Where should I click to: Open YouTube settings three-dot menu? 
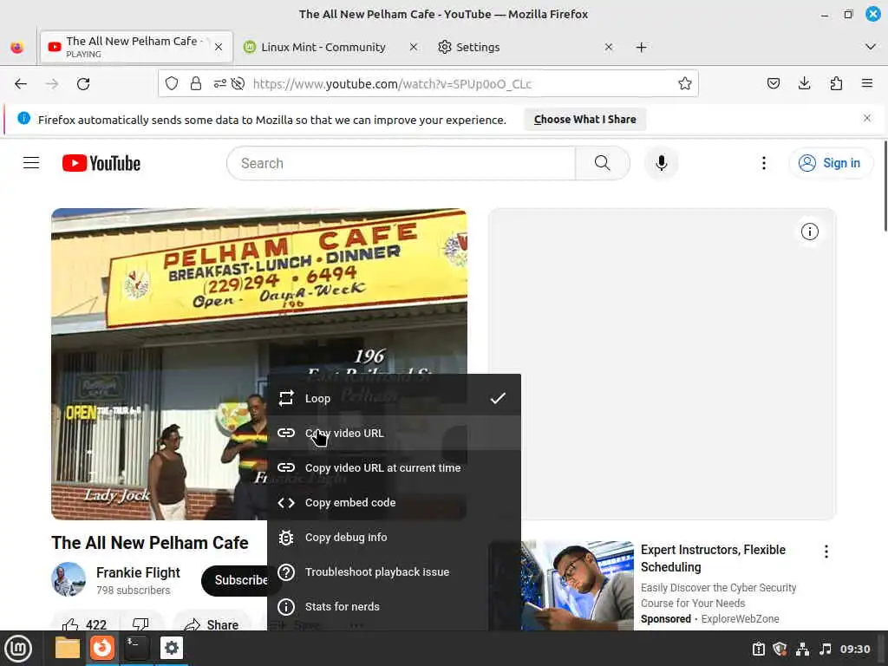pyautogui.click(x=764, y=163)
